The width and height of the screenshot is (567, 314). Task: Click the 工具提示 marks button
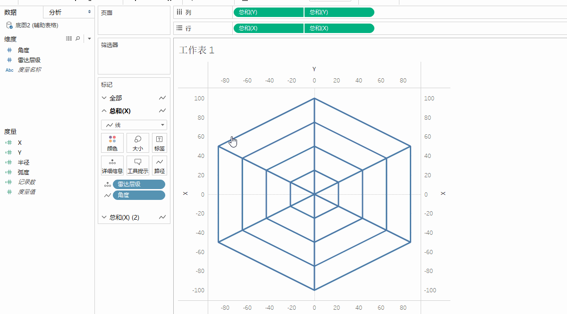tap(138, 165)
